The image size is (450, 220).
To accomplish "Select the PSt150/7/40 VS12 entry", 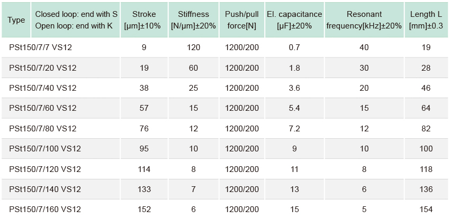I will (x=43, y=88).
